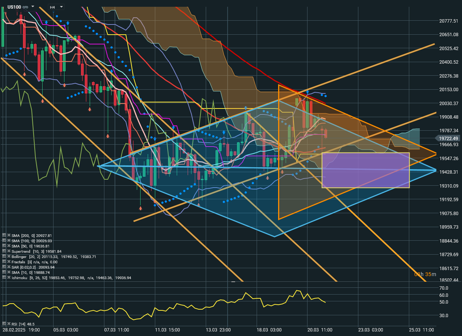Click the 07.03 11:00 time label
This screenshot has height=336, width=462.
point(116,330)
